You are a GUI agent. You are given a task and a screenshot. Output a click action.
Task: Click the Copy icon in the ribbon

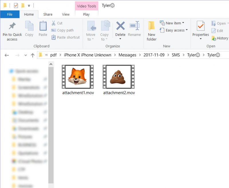[29, 29]
